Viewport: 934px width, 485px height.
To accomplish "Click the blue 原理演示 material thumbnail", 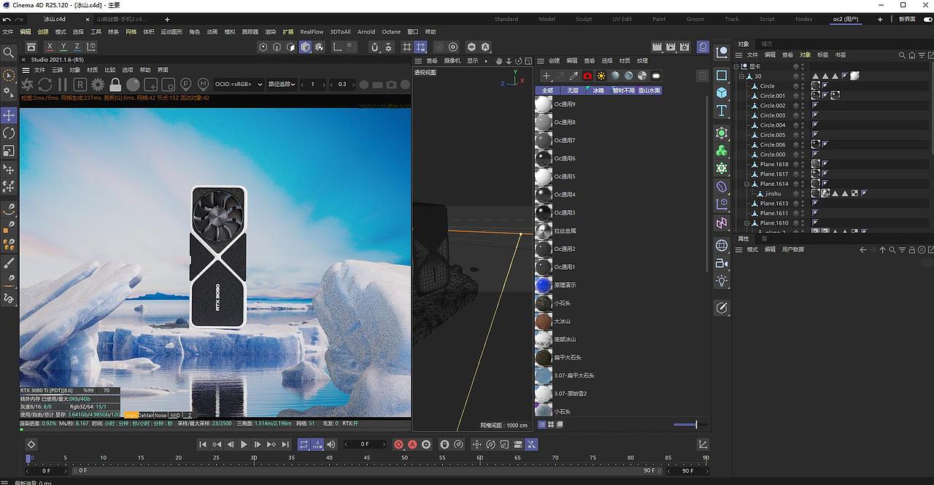I will tap(544, 285).
